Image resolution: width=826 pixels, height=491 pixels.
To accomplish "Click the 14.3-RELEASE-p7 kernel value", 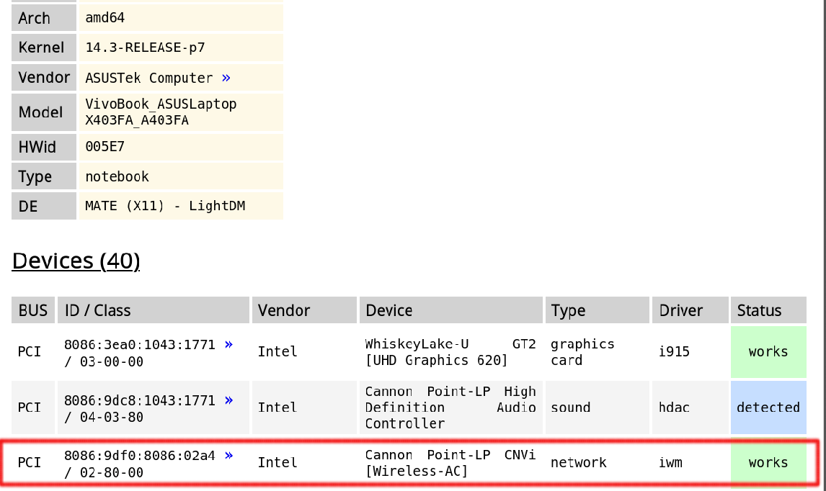I will 145,48.
